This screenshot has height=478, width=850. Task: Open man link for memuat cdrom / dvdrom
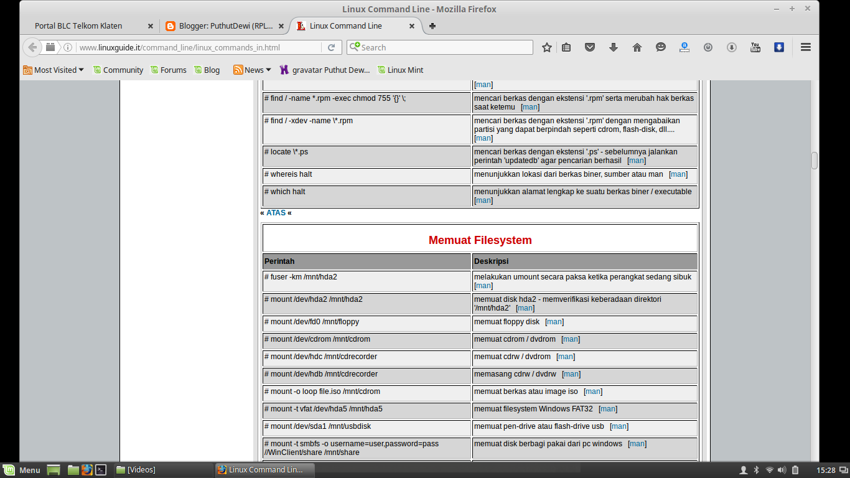click(x=571, y=339)
